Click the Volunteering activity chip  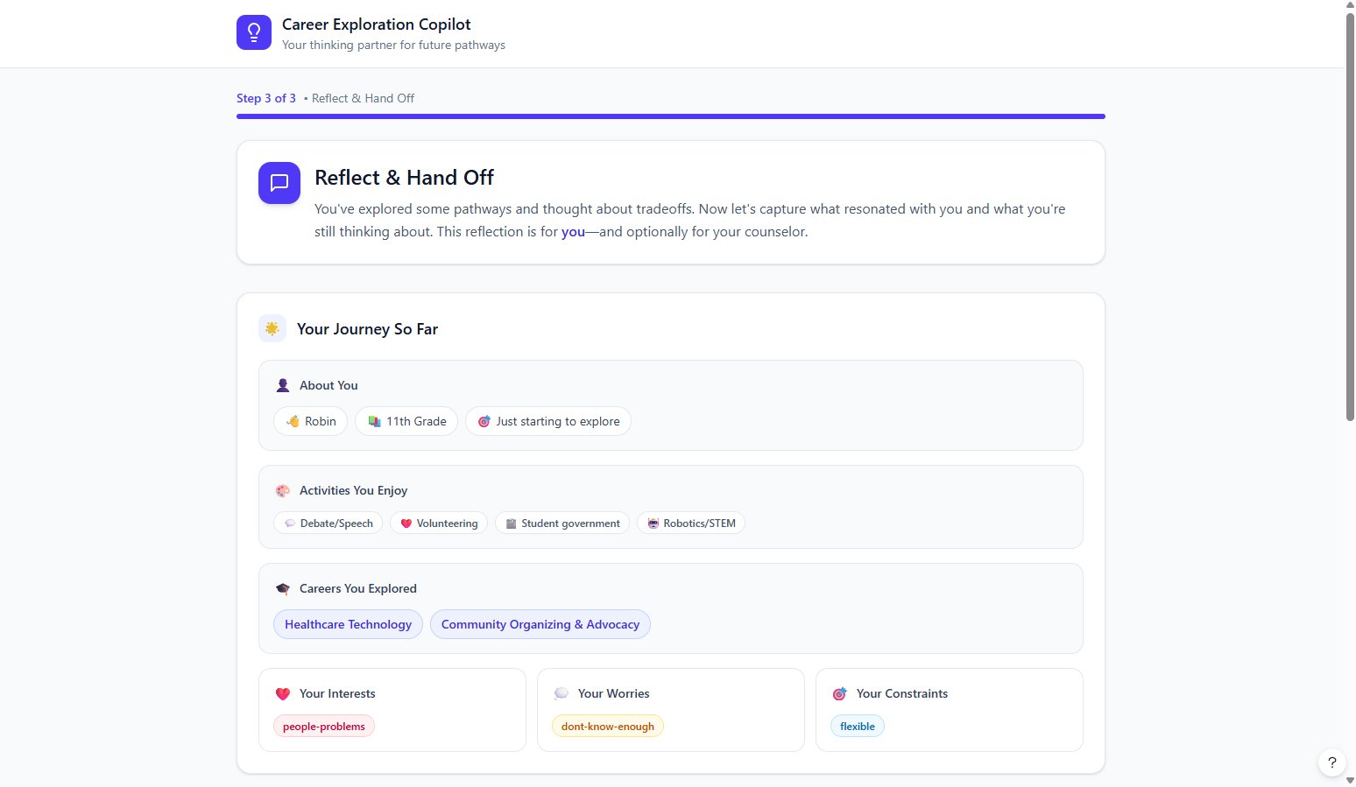tap(439, 523)
